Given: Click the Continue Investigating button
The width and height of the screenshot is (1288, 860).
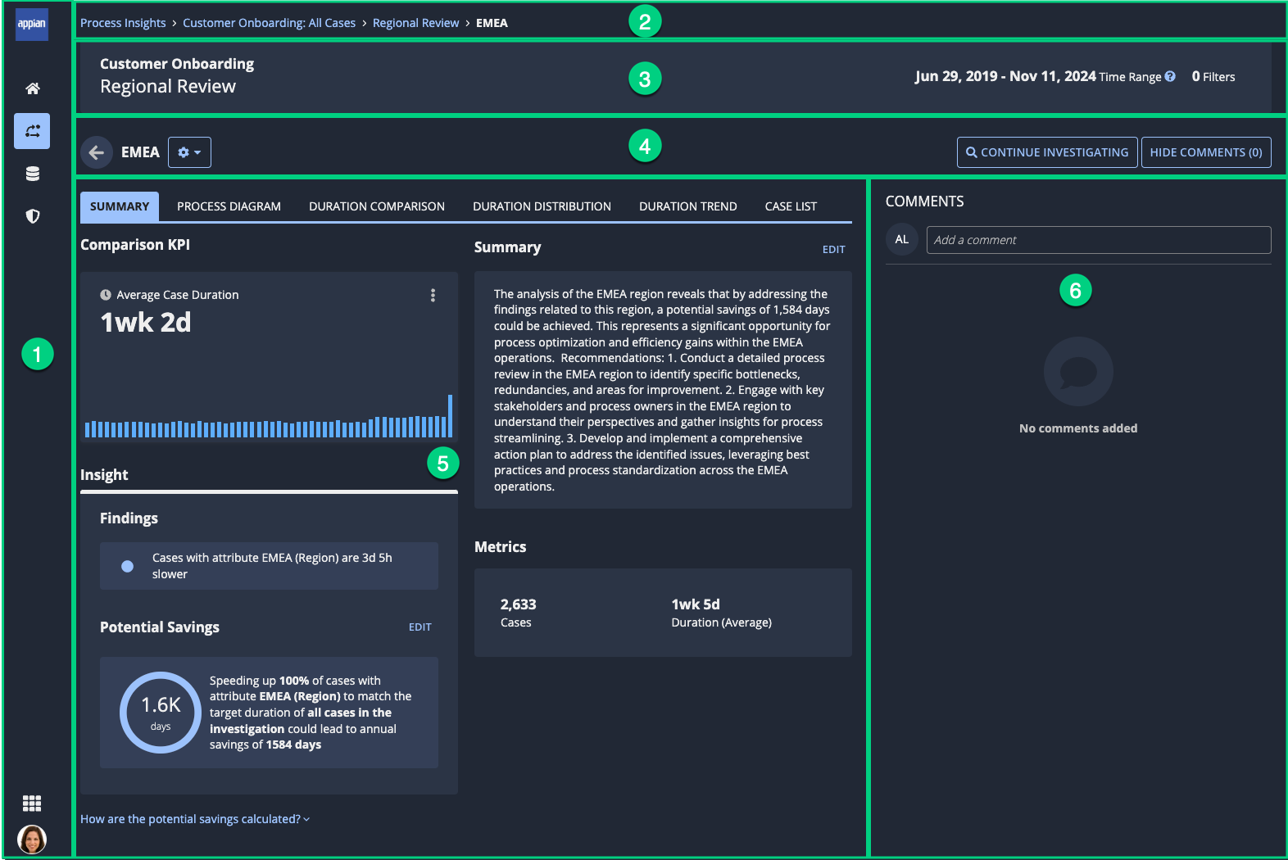Looking at the screenshot, I should (x=1047, y=152).
